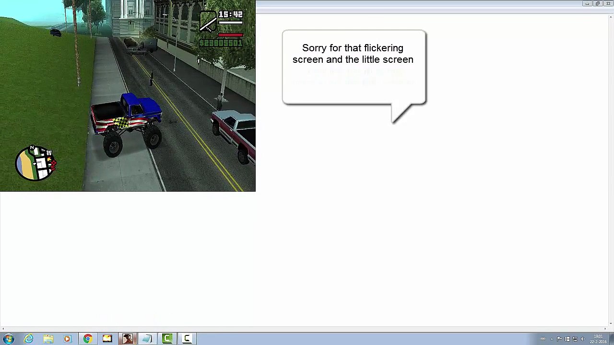Open the film-frame icon app in taskbar
The height and width of the screenshot is (345, 614).
coord(107,339)
